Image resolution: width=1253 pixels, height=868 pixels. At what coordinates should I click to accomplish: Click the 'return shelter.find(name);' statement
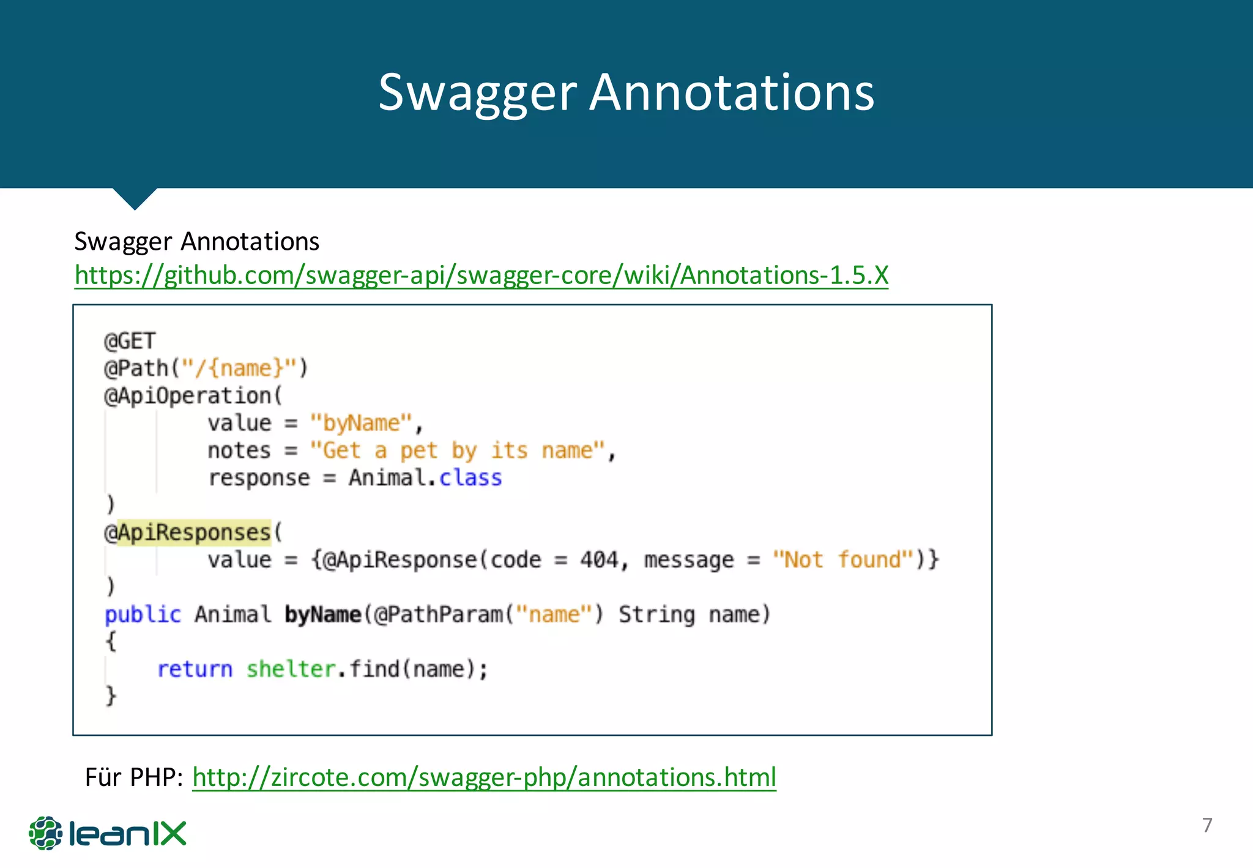tap(322, 669)
